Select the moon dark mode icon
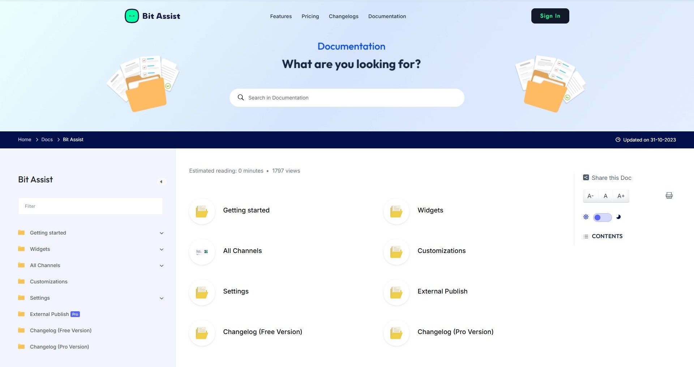Viewport: 694px width, 367px height. point(618,217)
